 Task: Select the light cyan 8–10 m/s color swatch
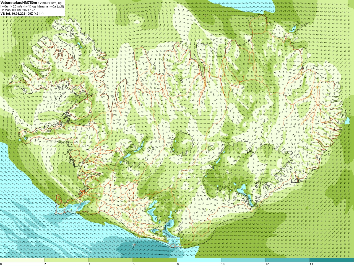(199, 260)
